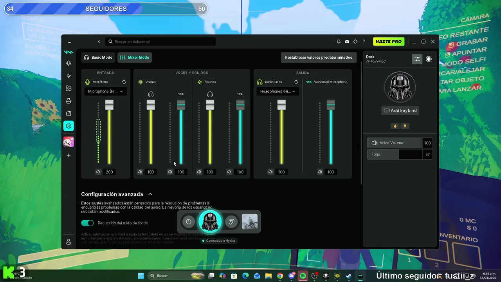Click the taskbar Buscar search box

click(176, 276)
